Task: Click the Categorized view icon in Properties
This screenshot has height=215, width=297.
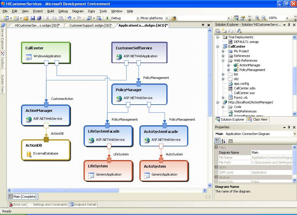Action: tap(217, 141)
